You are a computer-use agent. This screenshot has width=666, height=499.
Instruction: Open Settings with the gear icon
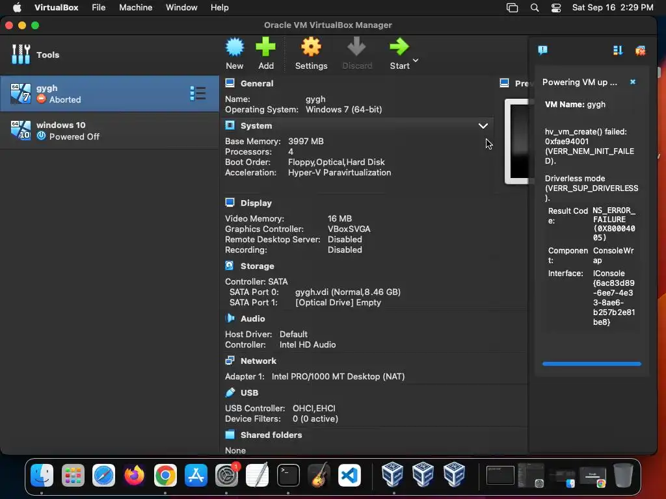coord(312,47)
